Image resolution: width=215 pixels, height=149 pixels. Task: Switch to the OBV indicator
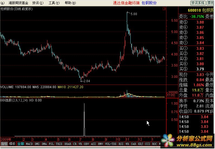click(x=86, y=144)
